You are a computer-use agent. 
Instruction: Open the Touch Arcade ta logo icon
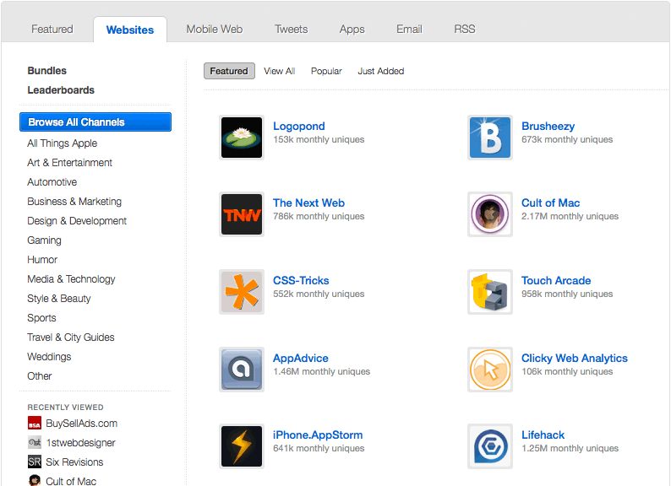(490, 292)
